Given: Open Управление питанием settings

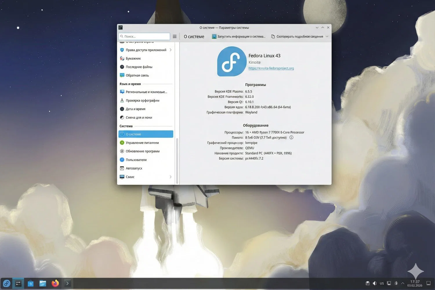Looking at the screenshot, I should click(x=142, y=143).
